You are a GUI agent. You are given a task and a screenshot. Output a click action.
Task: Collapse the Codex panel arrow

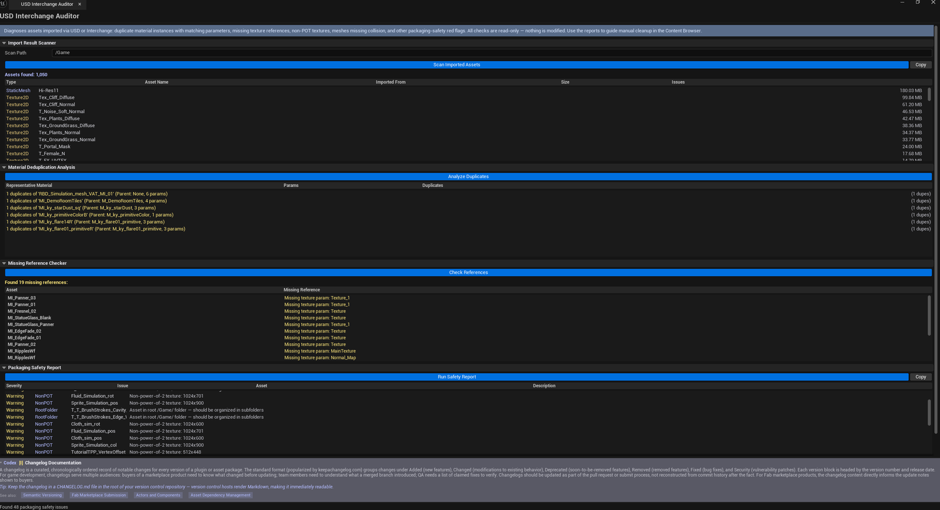1,463
